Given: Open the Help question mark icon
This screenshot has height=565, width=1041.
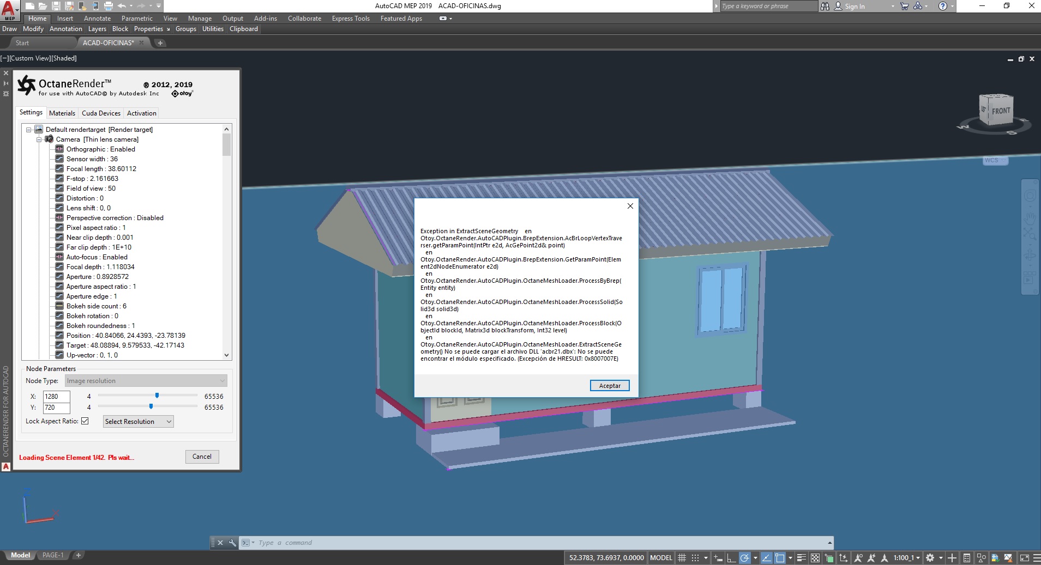Looking at the screenshot, I should (942, 6).
